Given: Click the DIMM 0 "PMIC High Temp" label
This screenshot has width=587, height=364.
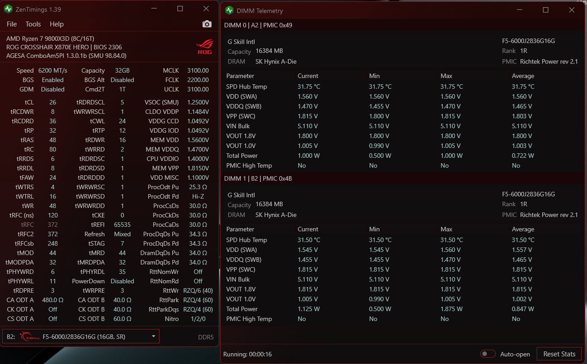Looking at the screenshot, I should (x=249, y=165).
